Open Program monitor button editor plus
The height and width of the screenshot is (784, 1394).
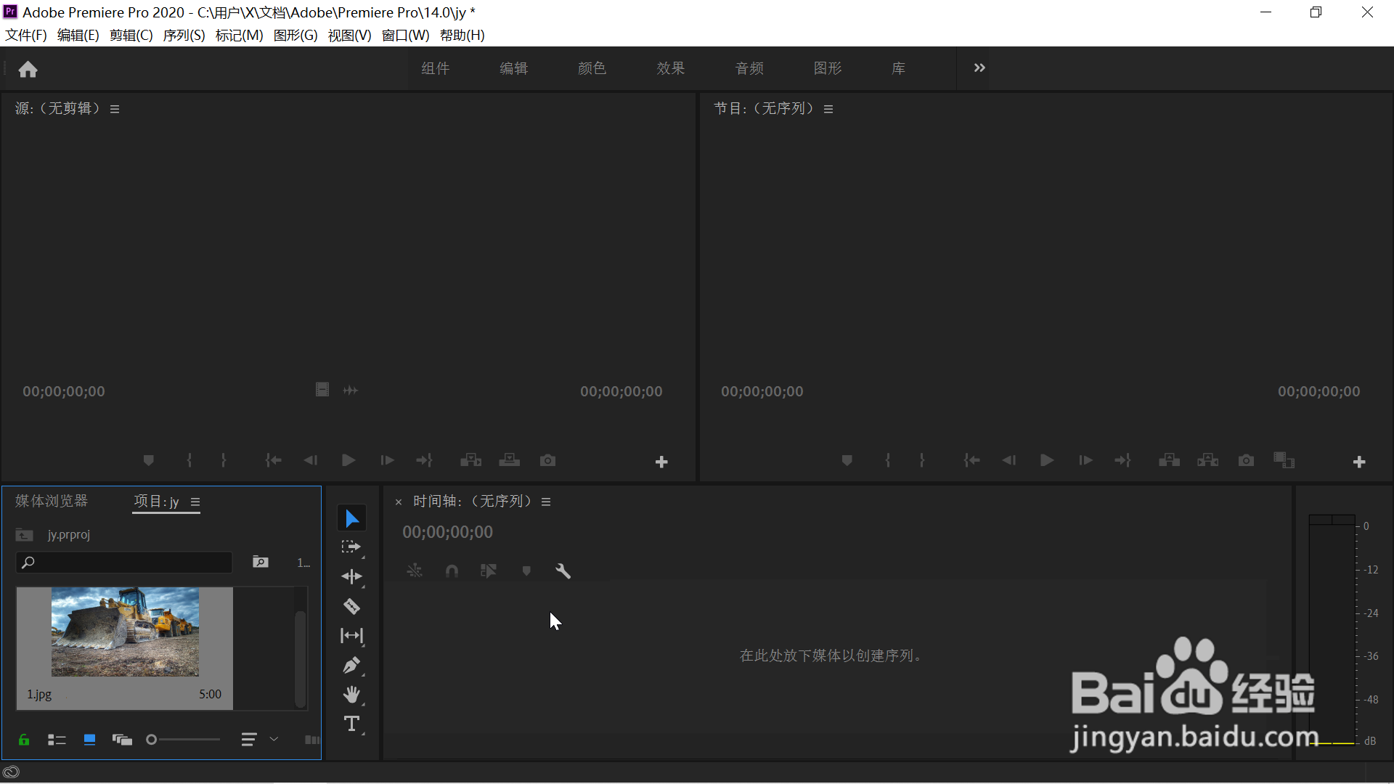click(1359, 462)
